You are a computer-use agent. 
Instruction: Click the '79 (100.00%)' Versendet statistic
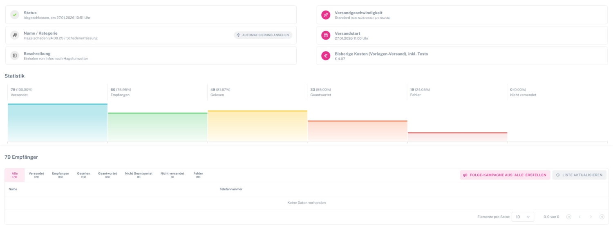click(x=22, y=89)
